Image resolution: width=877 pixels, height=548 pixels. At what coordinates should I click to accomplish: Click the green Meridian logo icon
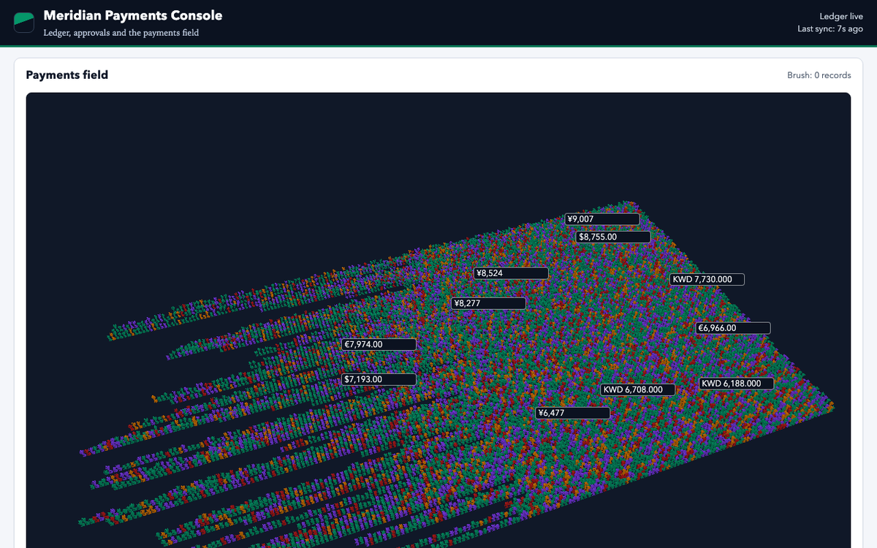(x=24, y=23)
